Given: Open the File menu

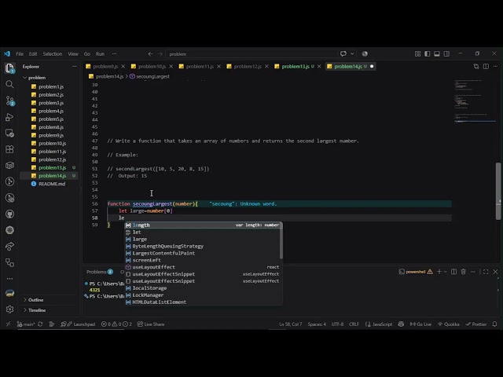Looking at the screenshot, I should (20, 54).
